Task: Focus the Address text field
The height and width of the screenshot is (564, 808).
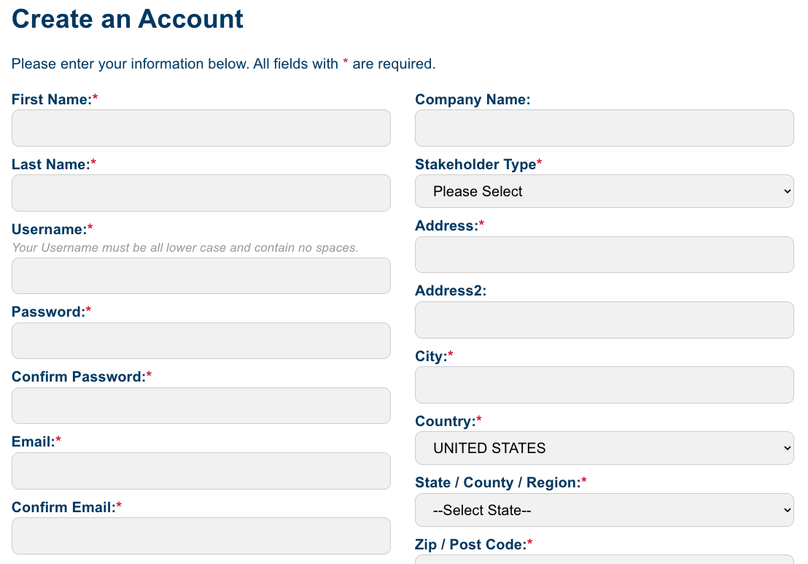Action: point(604,255)
